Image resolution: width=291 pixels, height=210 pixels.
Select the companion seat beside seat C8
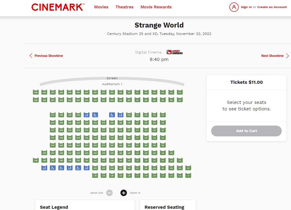[x=120, y=115]
